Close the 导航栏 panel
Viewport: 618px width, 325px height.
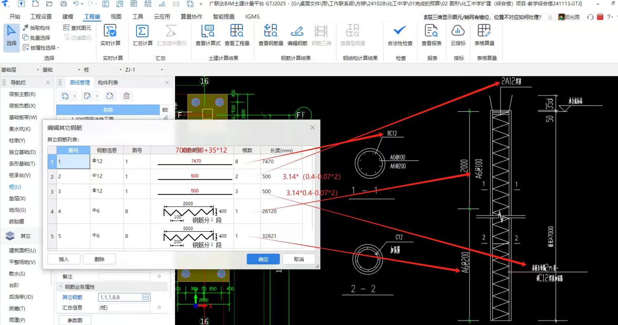[48, 82]
